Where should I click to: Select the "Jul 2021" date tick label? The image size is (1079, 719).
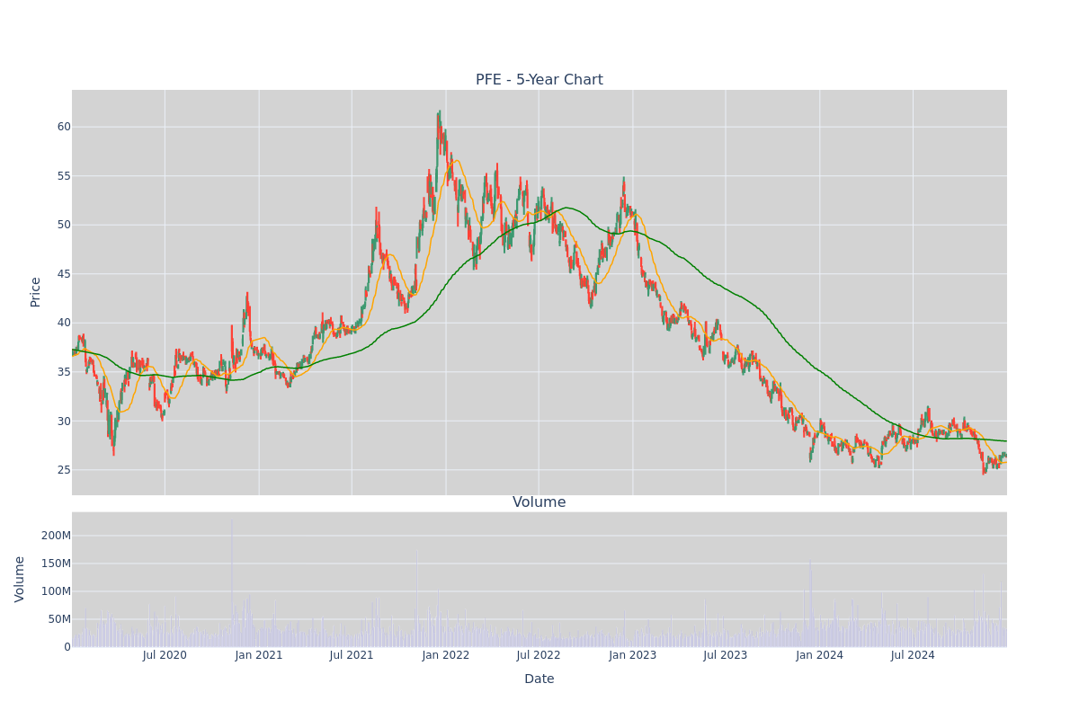pos(352,655)
